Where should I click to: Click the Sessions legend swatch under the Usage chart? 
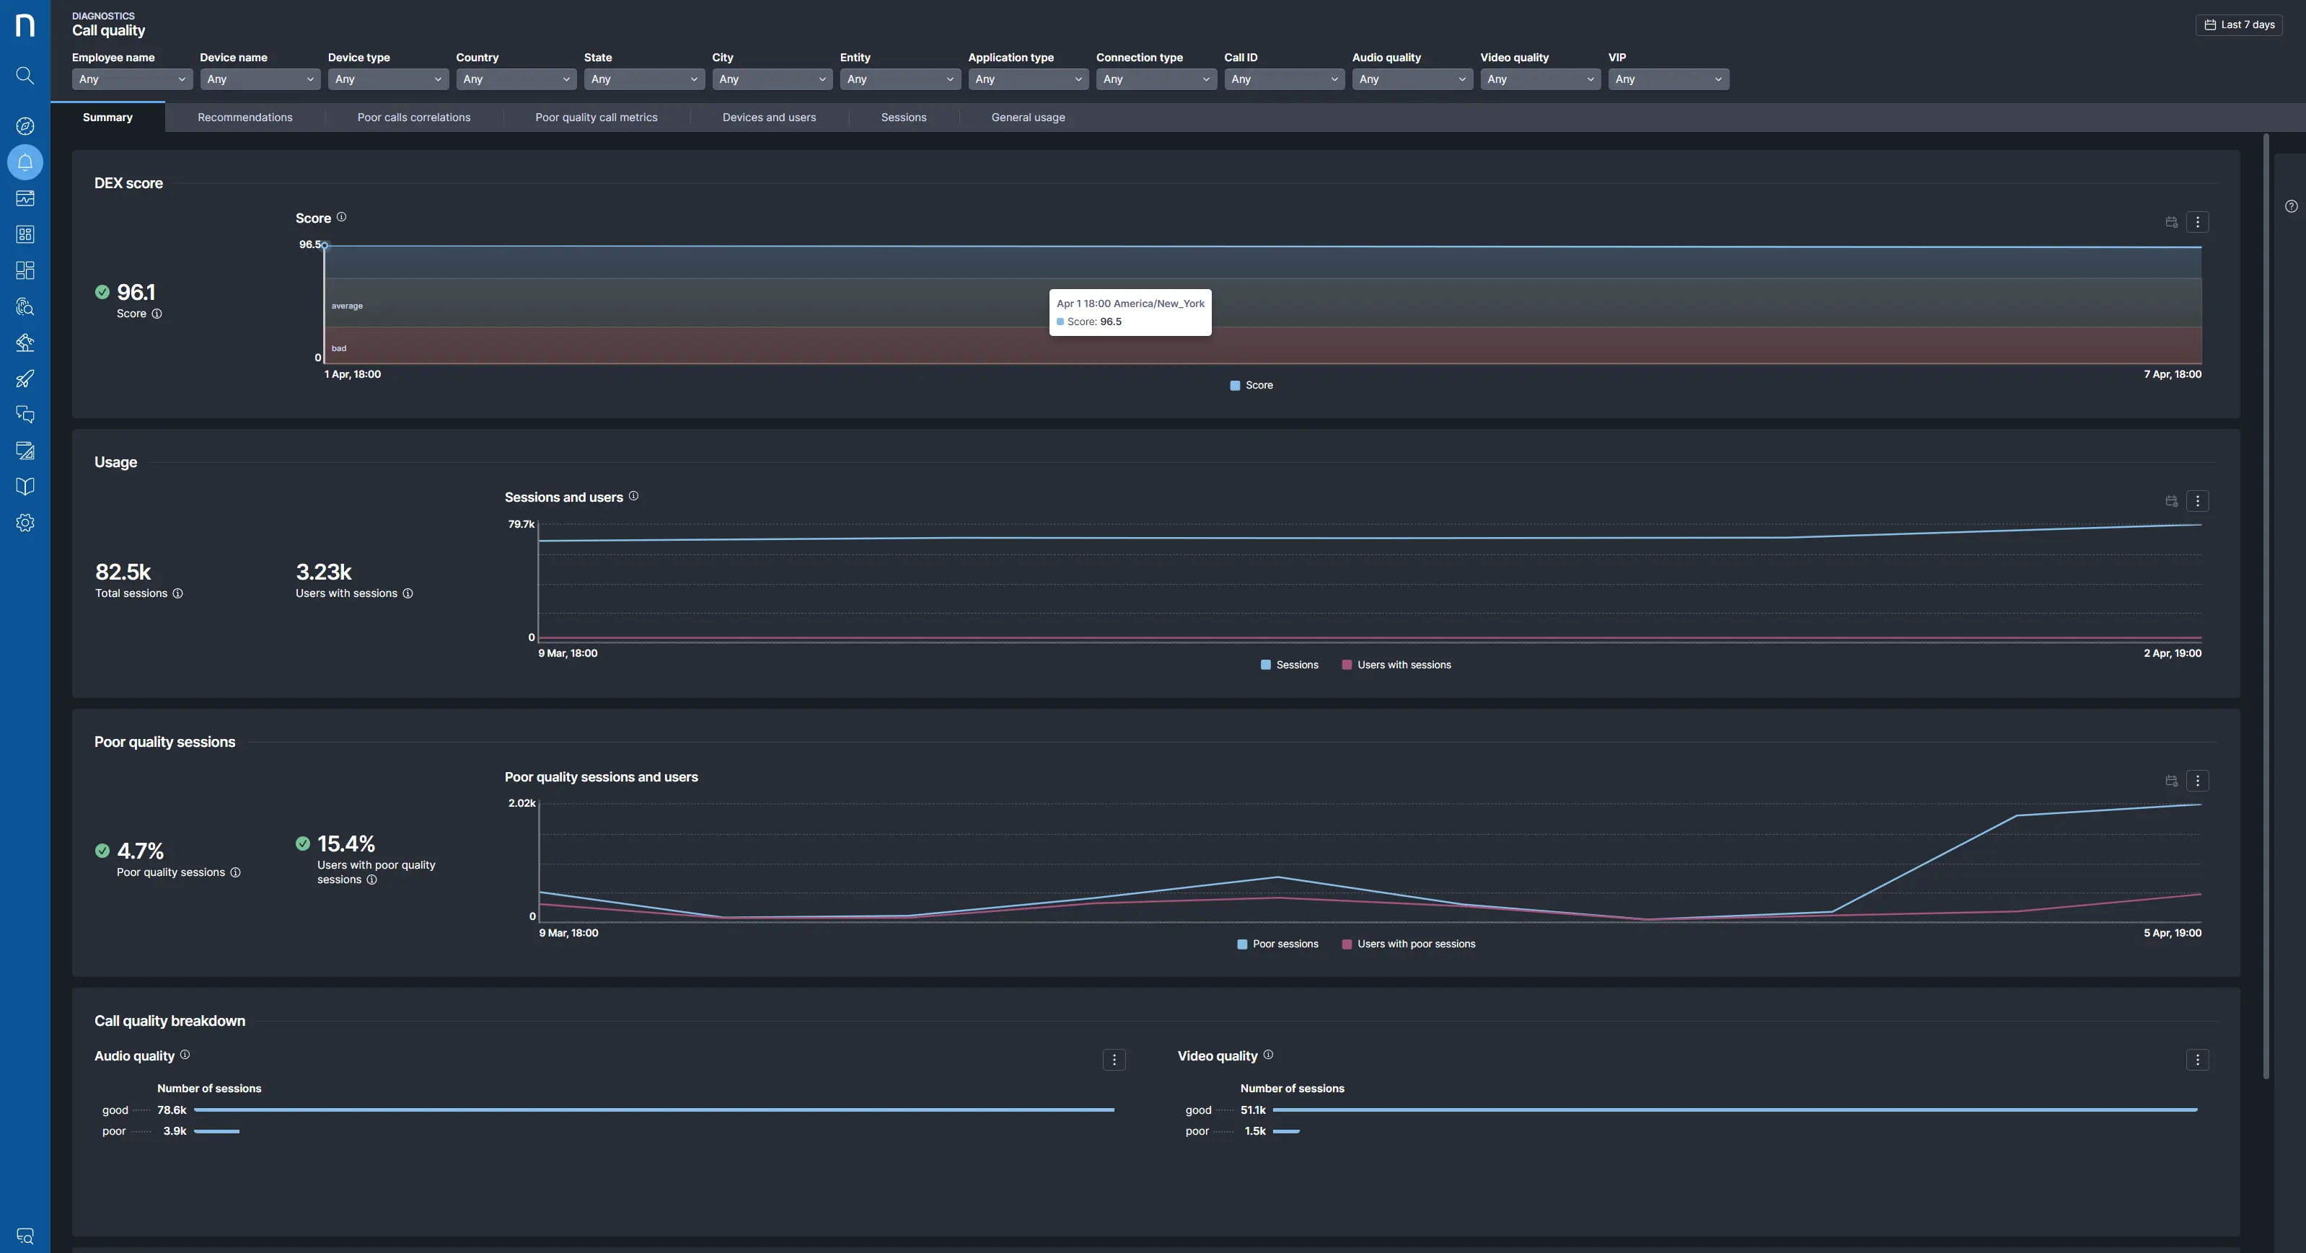pyautogui.click(x=1266, y=665)
